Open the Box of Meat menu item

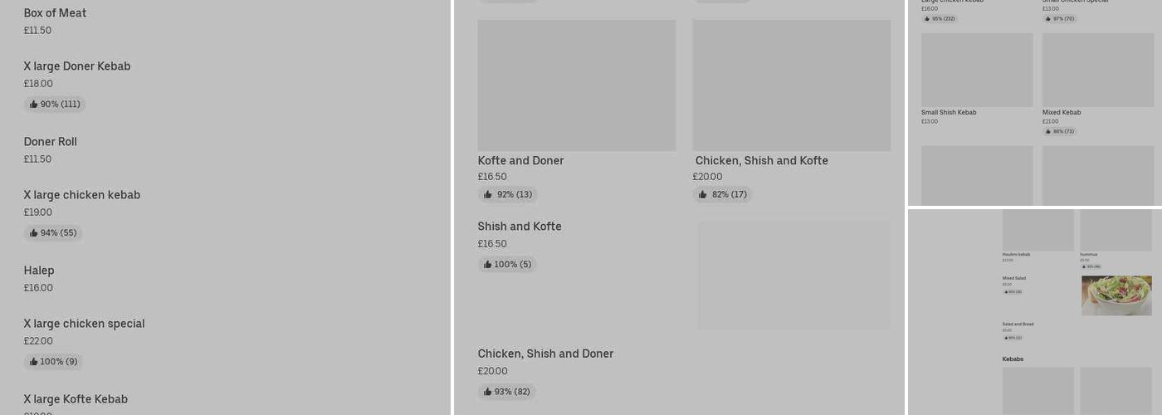[55, 13]
